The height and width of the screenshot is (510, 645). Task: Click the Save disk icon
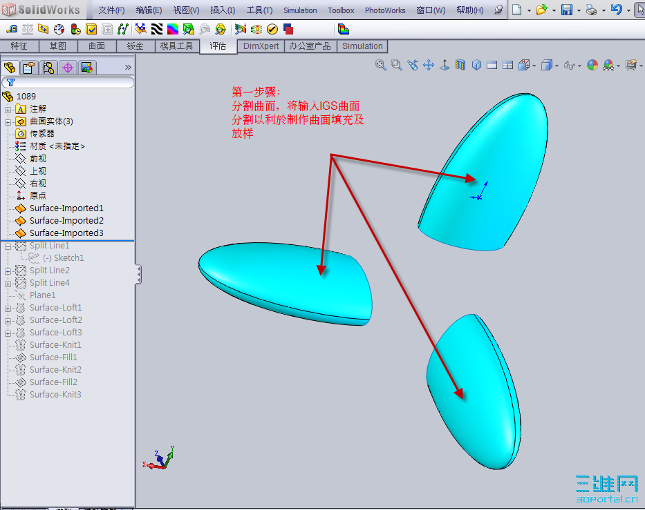pyautogui.click(x=567, y=10)
